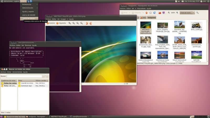Image resolution: width=210 pixels, height=118 pixels.
Task: Click best fit zoom icon in viewer
Action: (x=81, y=23)
